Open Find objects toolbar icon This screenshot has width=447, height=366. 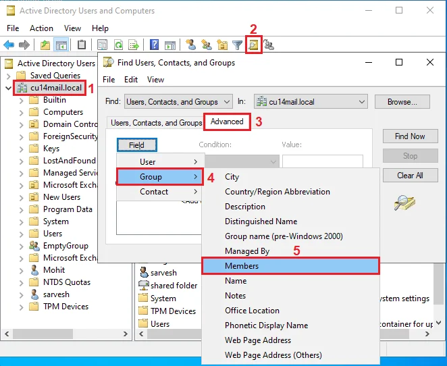(x=253, y=45)
